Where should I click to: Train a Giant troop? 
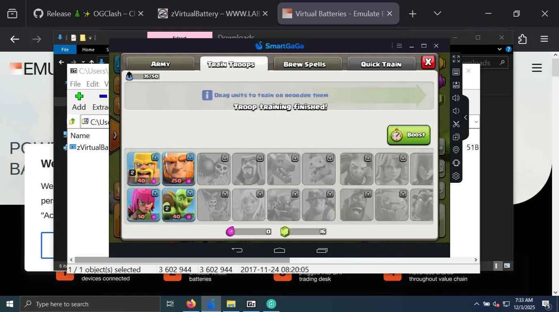[x=179, y=169]
